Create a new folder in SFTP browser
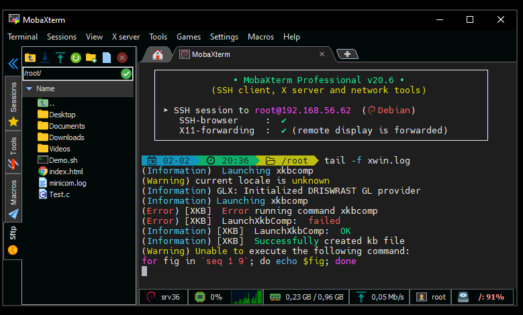 click(x=91, y=58)
